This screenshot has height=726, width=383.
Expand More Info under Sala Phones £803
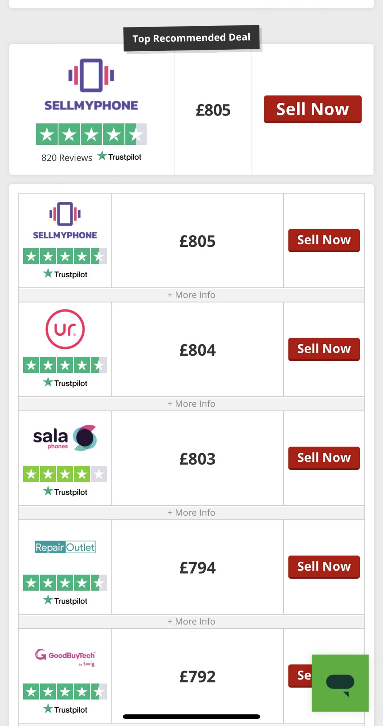click(x=191, y=513)
